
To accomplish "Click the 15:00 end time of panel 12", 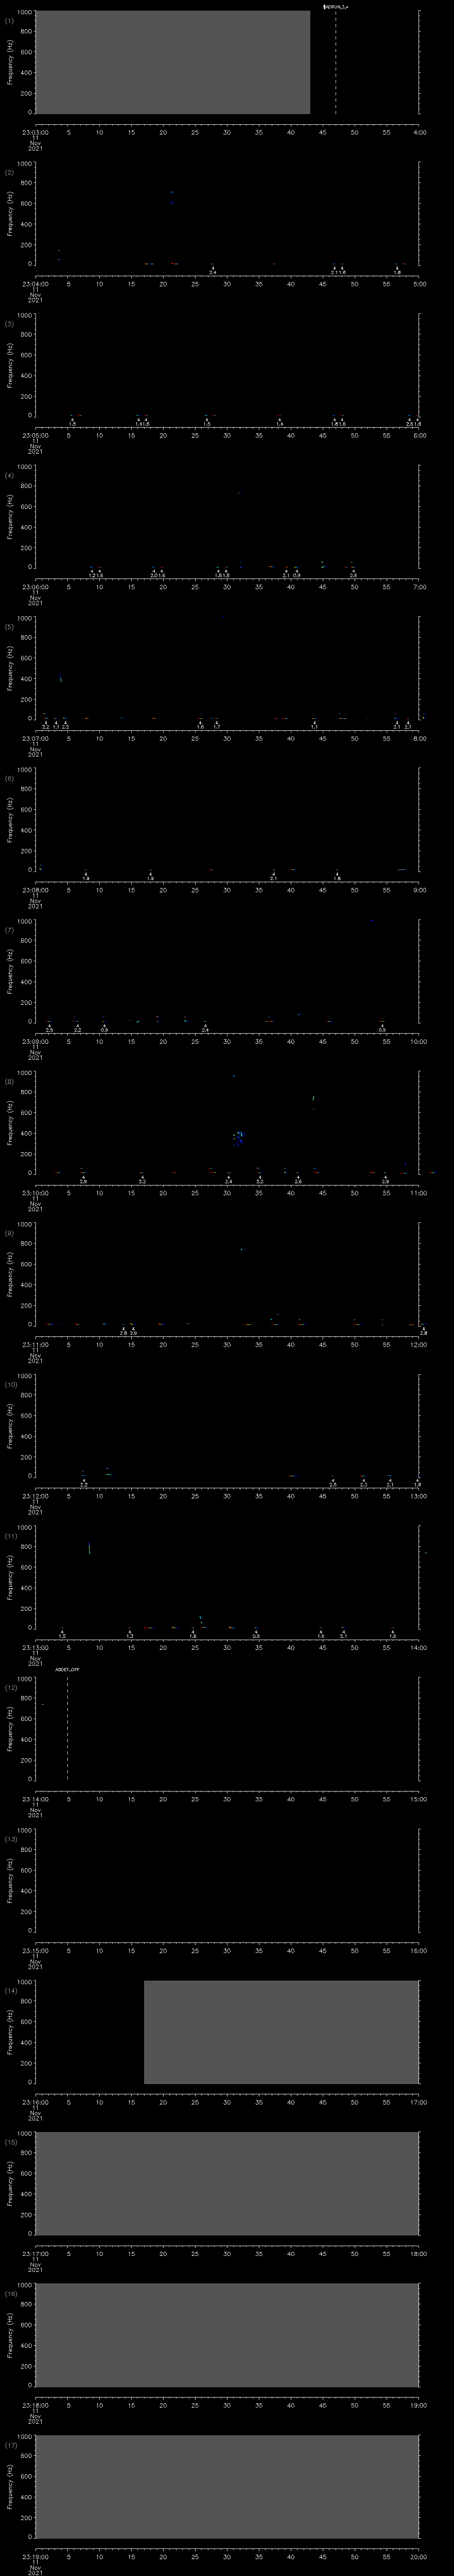I will tap(419, 1799).
